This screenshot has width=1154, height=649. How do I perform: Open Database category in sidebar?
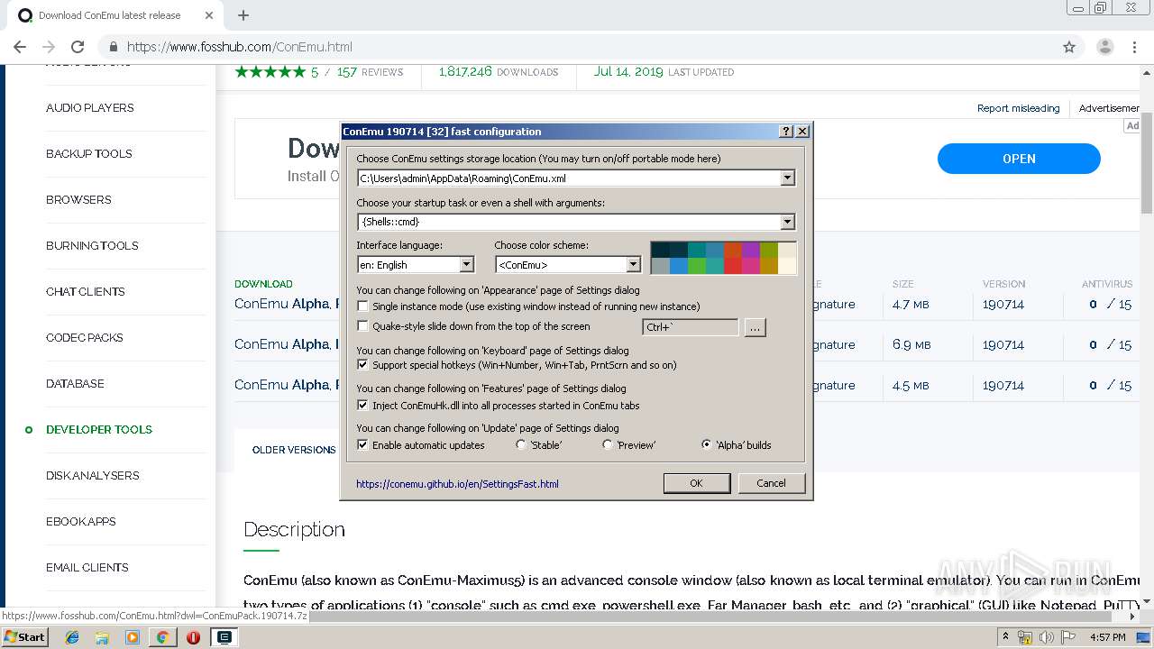click(75, 383)
